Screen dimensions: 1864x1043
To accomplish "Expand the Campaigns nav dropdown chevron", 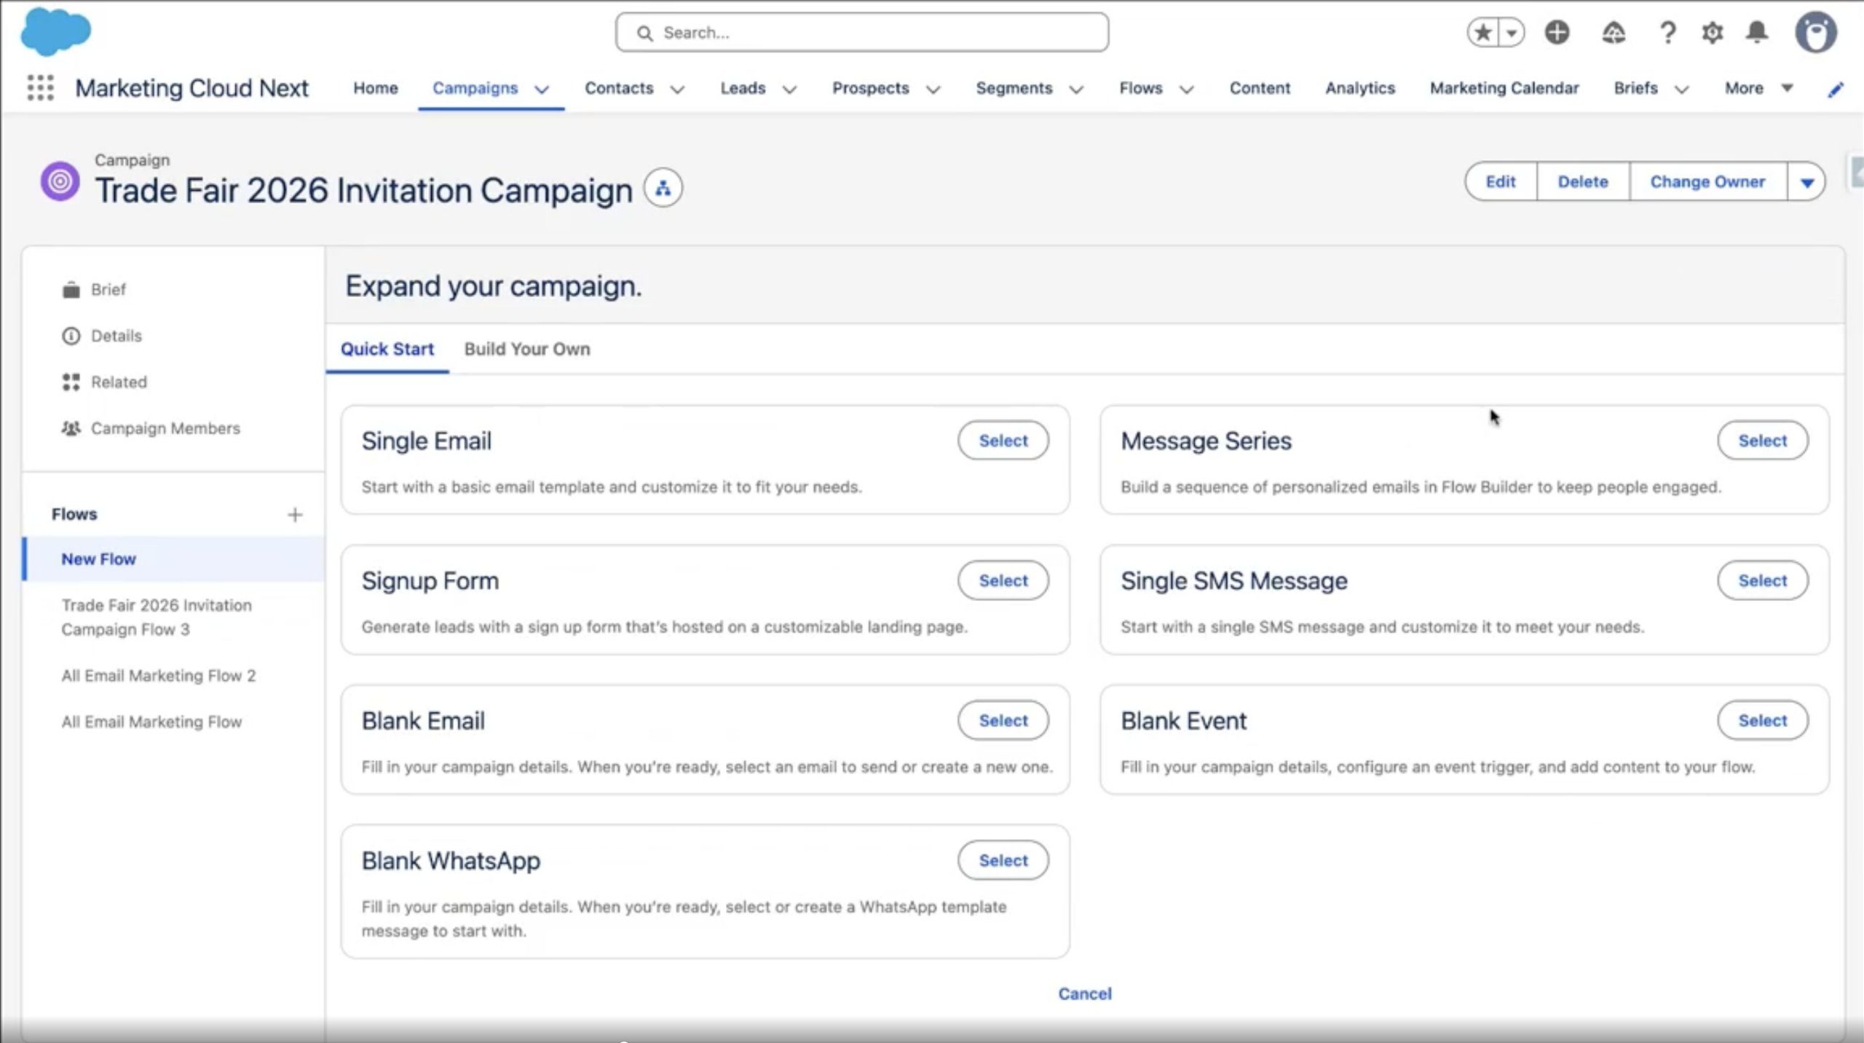I will 542,89.
